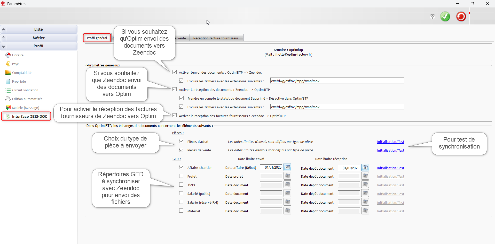This screenshot has height=244, width=495.
Task: Toggle 'Activer la réception des factures fournisseurs' checkbox
Action: tap(175, 116)
